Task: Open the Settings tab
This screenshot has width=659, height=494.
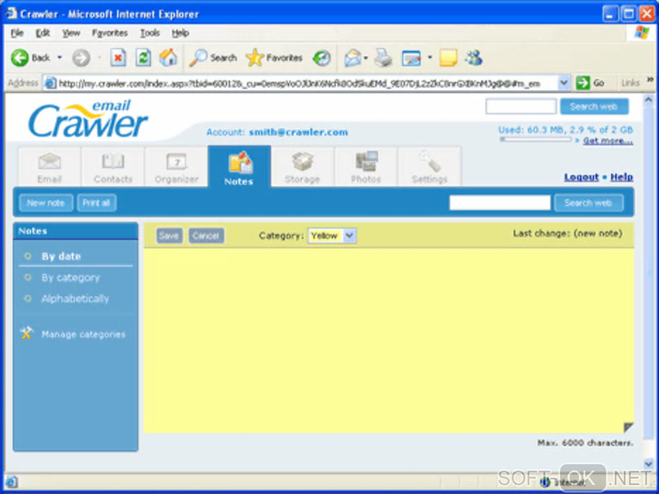Action: 430,167
